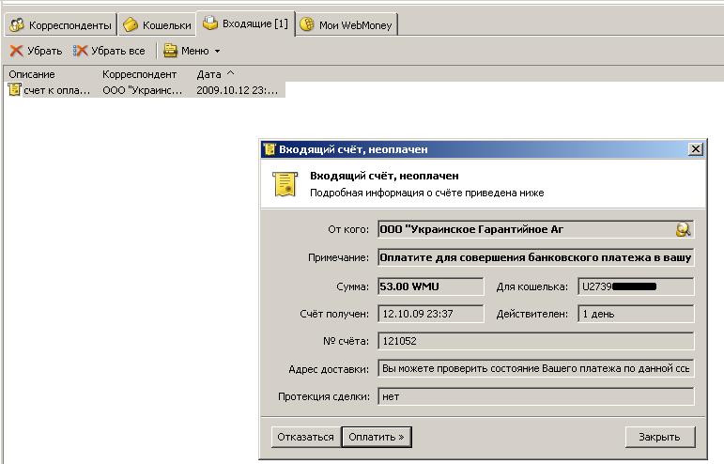Viewport: 724px width, 464px height.
Task: Open the Мои WebMoney tab
Action: click(347, 25)
